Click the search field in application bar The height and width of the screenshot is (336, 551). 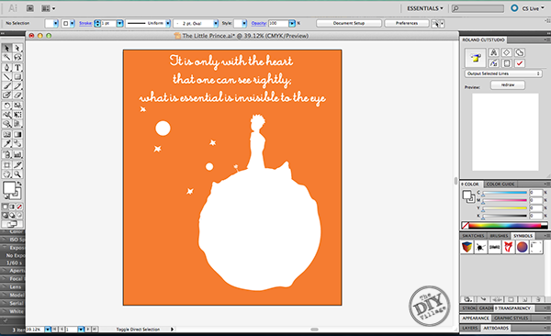tap(478, 8)
